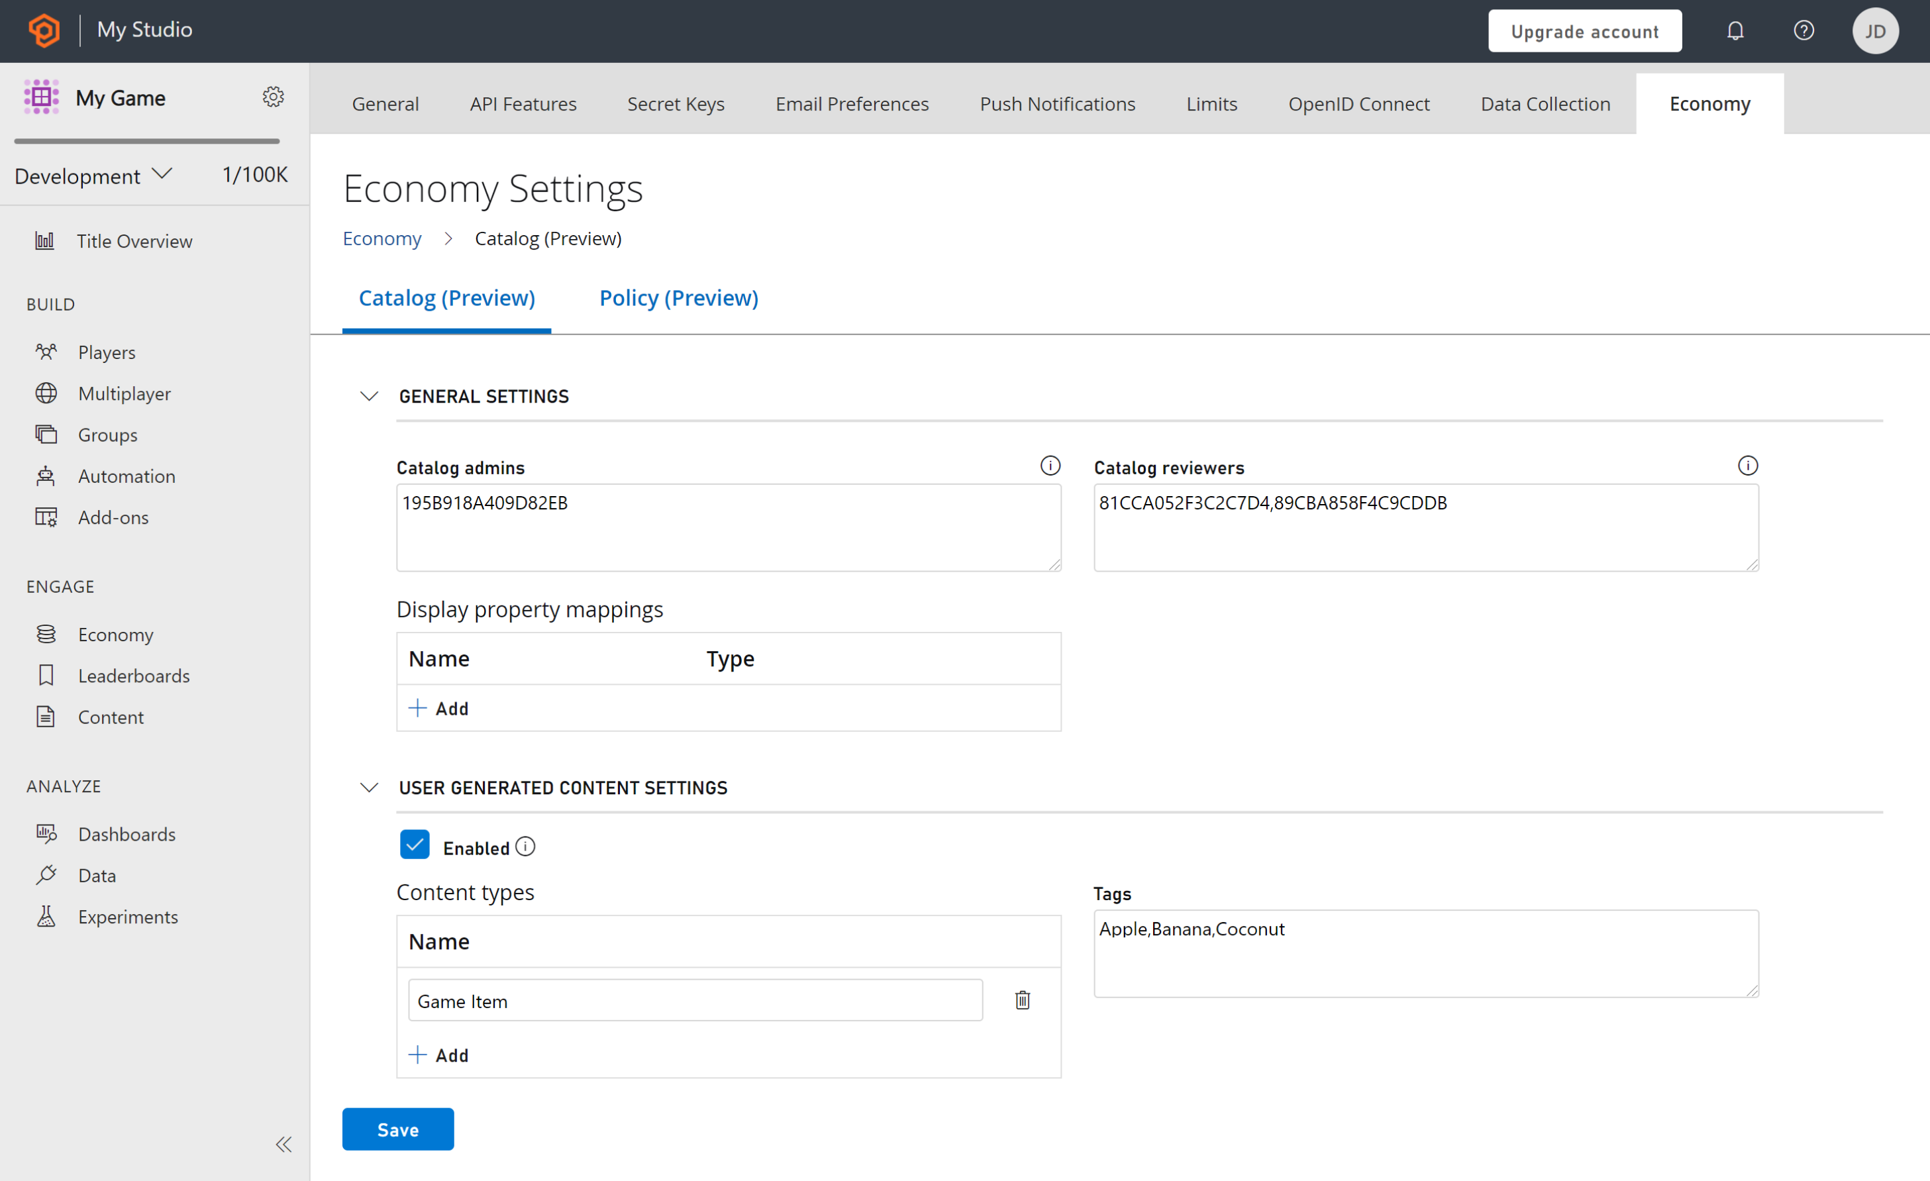The width and height of the screenshot is (1930, 1181).
Task: Click the Dashboards analyze icon
Action: 46,833
